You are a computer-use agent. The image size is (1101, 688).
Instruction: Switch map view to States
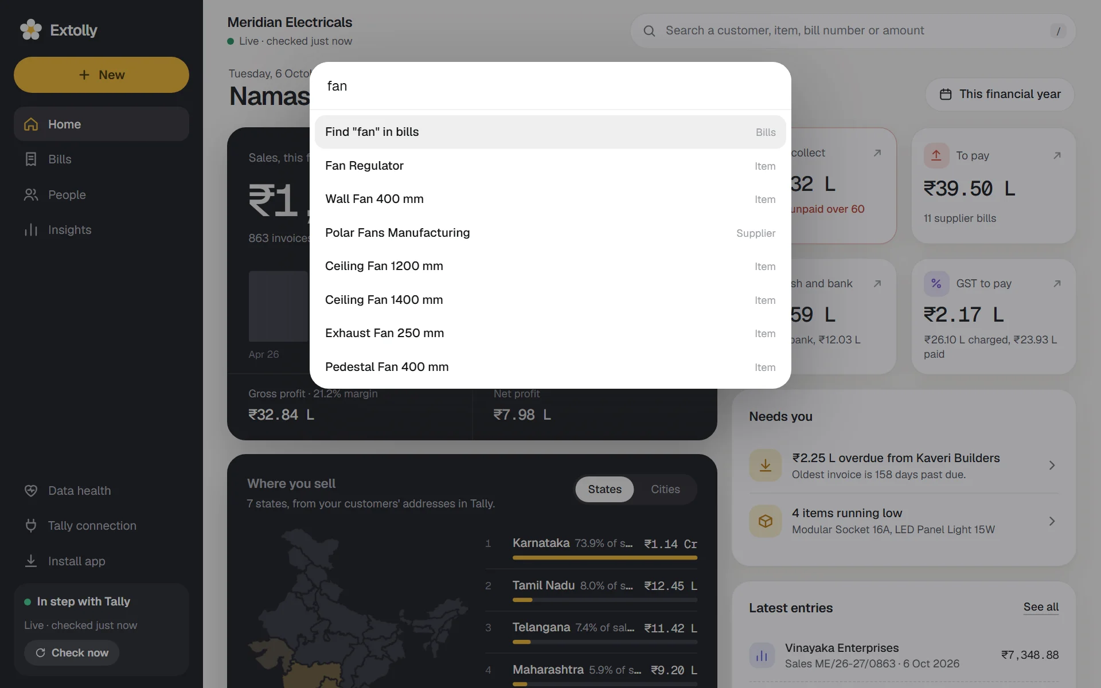[604, 490]
